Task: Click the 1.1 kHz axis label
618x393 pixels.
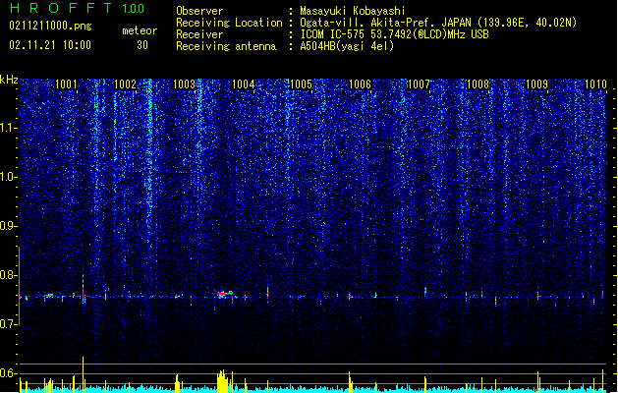Action: 8,128
